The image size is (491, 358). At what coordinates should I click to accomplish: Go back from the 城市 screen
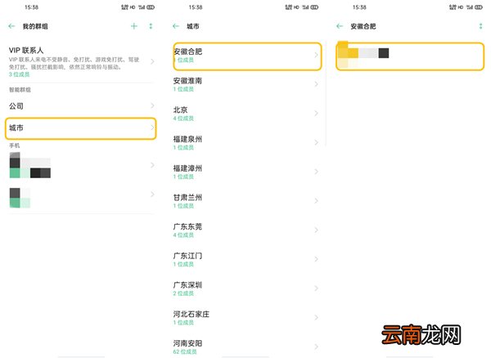pos(176,26)
